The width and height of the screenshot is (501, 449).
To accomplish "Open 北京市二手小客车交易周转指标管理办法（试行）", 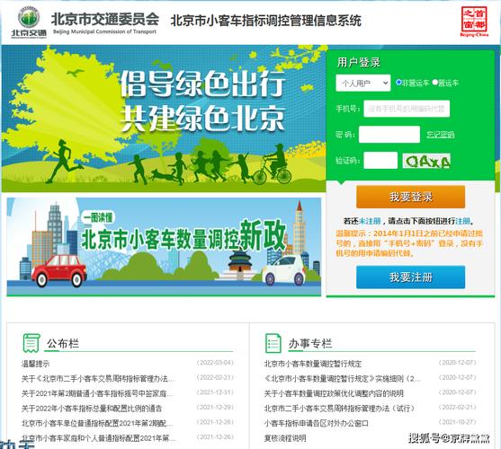I will point(339,409).
